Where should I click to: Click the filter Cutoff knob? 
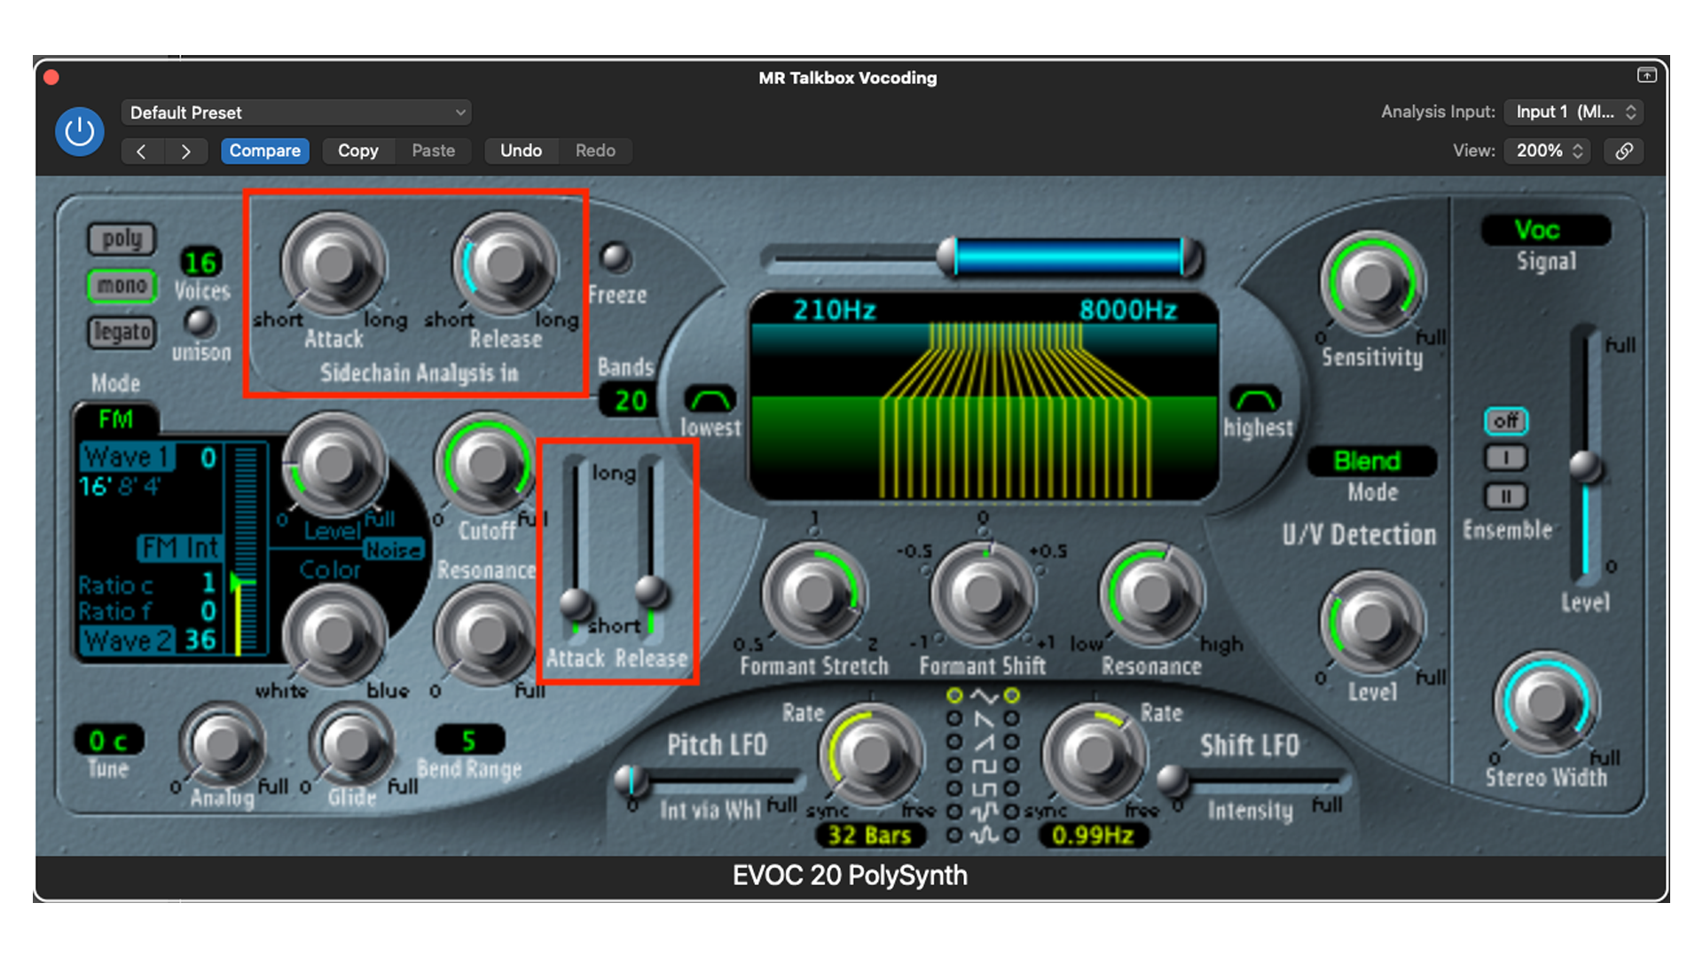[486, 463]
